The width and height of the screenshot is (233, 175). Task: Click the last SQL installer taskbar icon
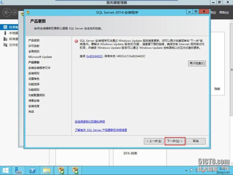75,170
